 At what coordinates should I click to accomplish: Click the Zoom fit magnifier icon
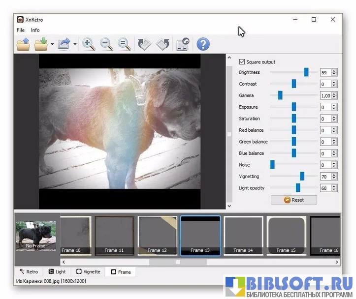click(125, 44)
